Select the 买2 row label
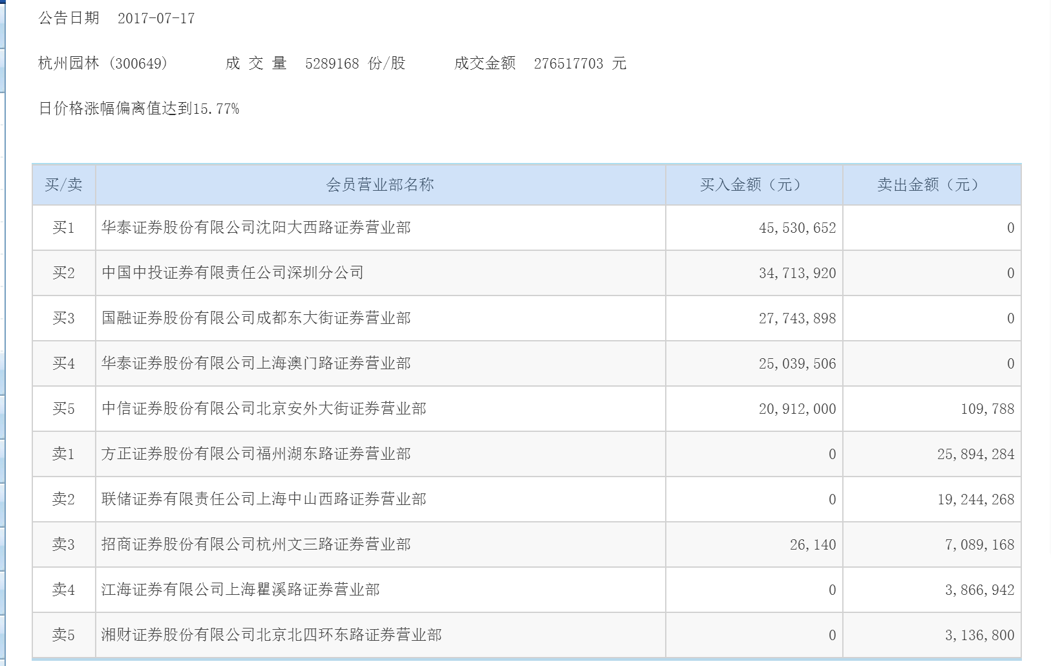 (64, 273)
